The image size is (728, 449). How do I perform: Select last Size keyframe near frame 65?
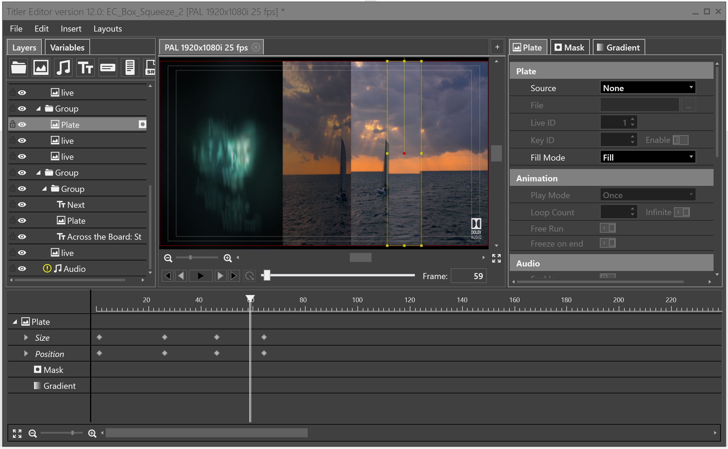tap(264, 337)
